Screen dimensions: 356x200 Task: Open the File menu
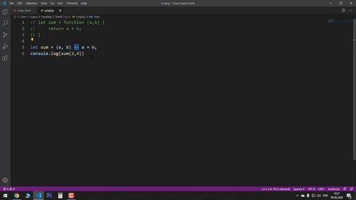(x=11, y=3)
